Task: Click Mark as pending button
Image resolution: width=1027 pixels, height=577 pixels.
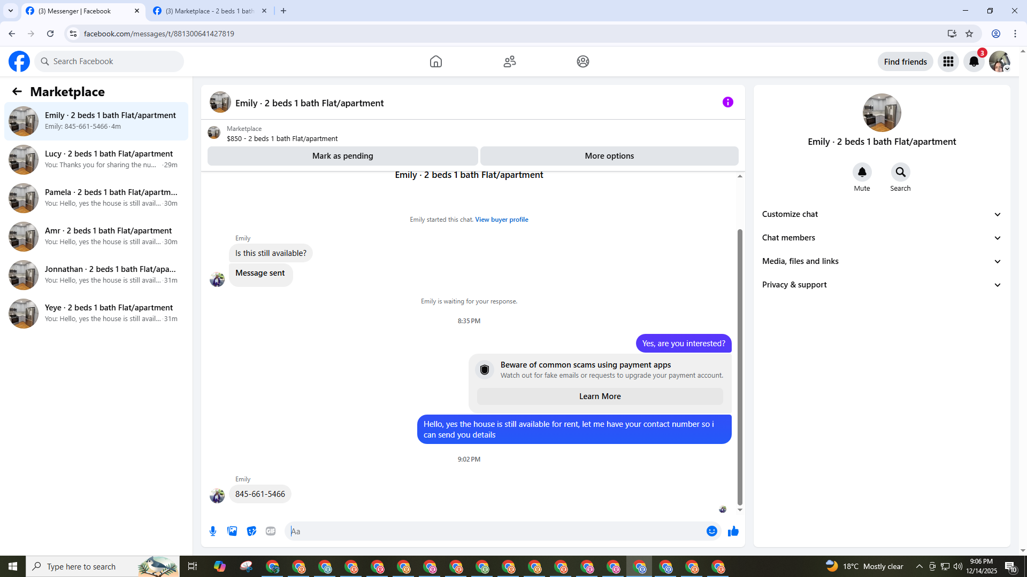Action: [342, 156]
